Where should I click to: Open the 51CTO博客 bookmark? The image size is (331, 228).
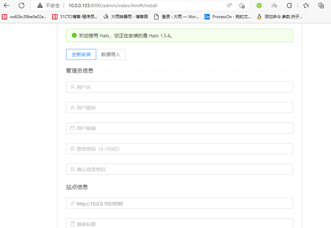(x=75, y=17)
